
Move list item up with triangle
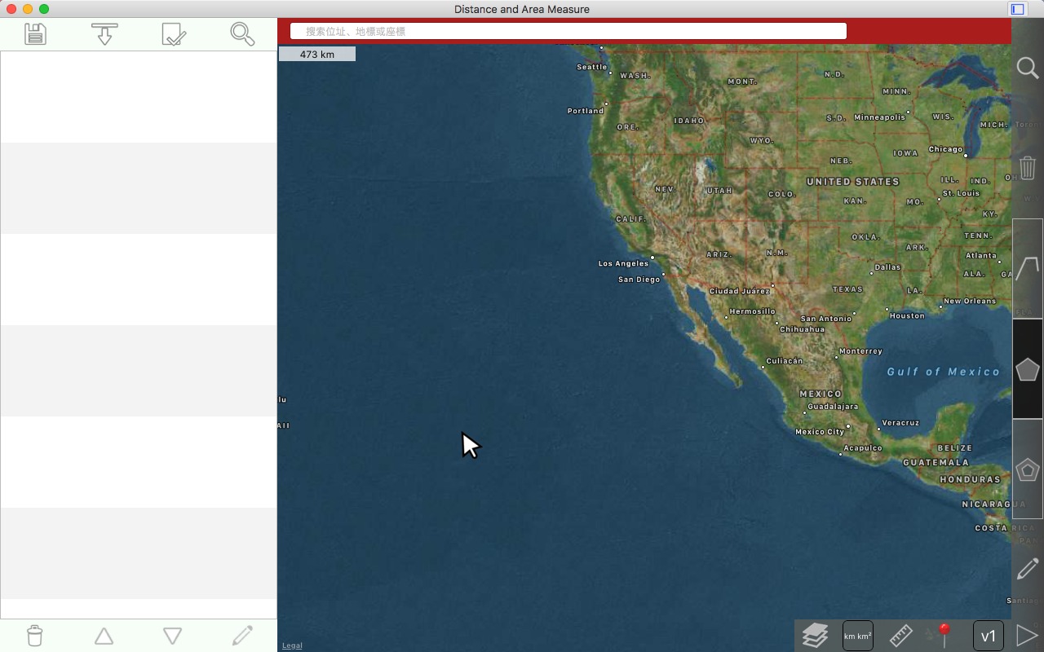(x=104, y=636)
